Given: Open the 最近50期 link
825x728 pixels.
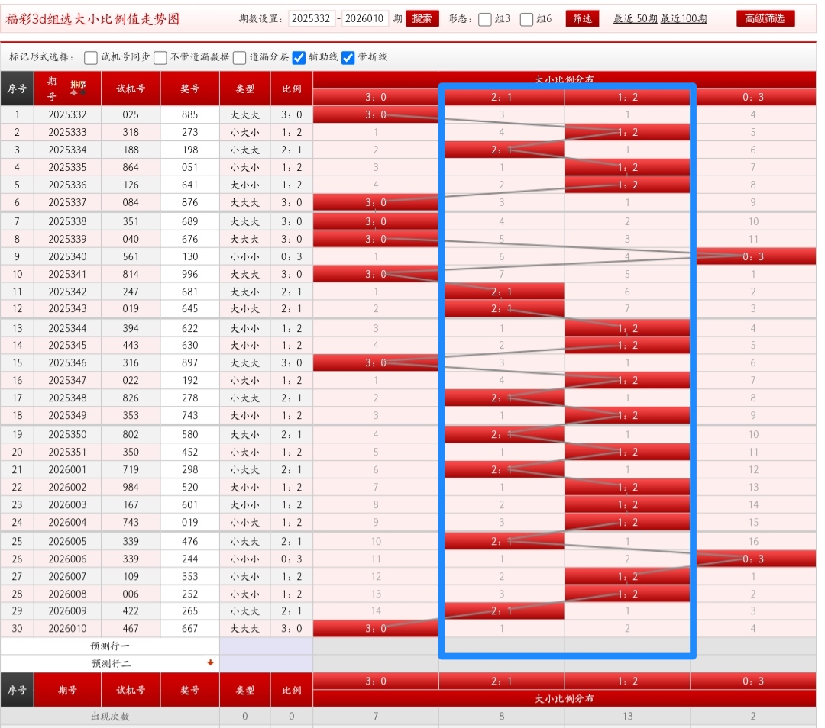Looking at the screenshot, I should click(635, 19).
